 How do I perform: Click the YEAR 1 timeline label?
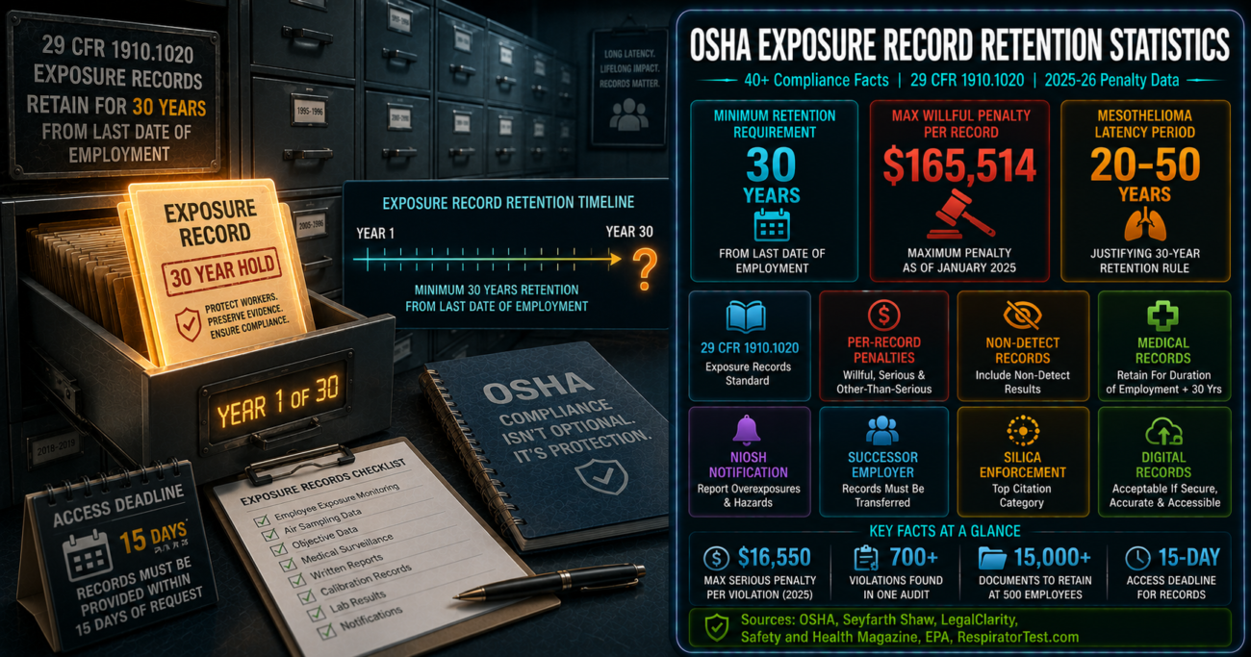[x=376, y=232]
